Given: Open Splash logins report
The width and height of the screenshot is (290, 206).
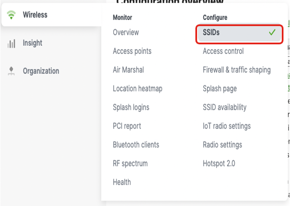Looking at the screenshot, I should [x=131, y=107].
